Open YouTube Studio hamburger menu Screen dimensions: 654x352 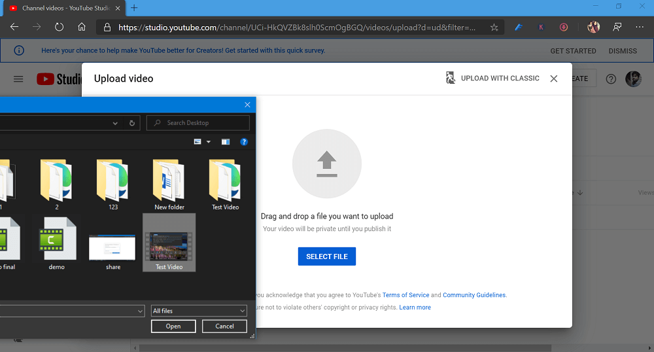point(18,79)
